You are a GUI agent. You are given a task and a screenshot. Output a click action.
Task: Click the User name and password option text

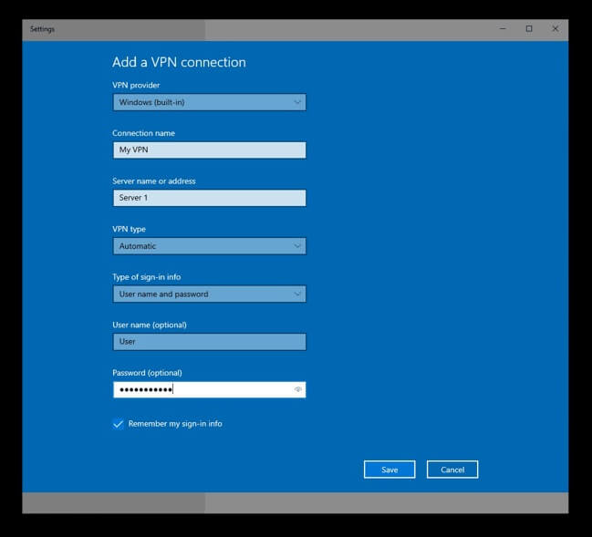[164, 294]
